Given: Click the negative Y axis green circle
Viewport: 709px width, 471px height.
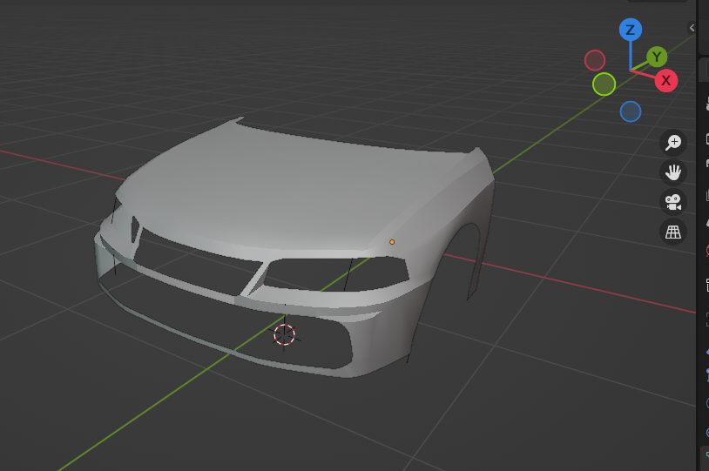Looking at the screenshot, I should [604, 84].
